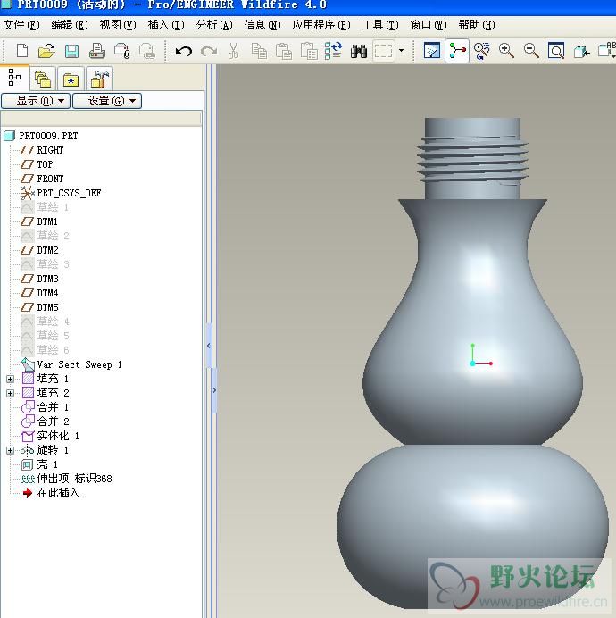This screenshot has width=616, height=618.
Task: Switch to the Folder Browser tab
Action: coord(43,79)
